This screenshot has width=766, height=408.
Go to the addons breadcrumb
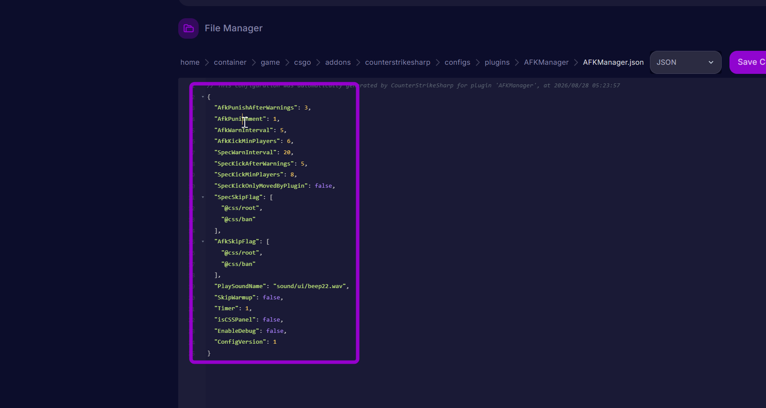[338, 62]
